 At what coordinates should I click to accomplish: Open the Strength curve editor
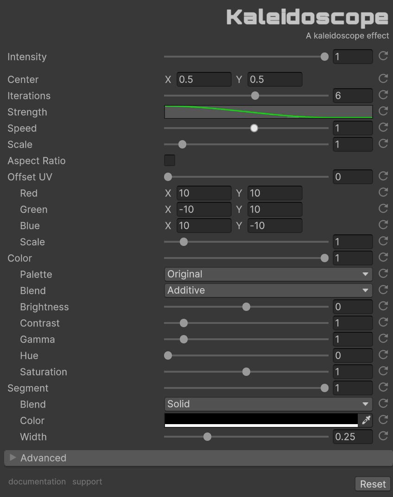(268, 112)
